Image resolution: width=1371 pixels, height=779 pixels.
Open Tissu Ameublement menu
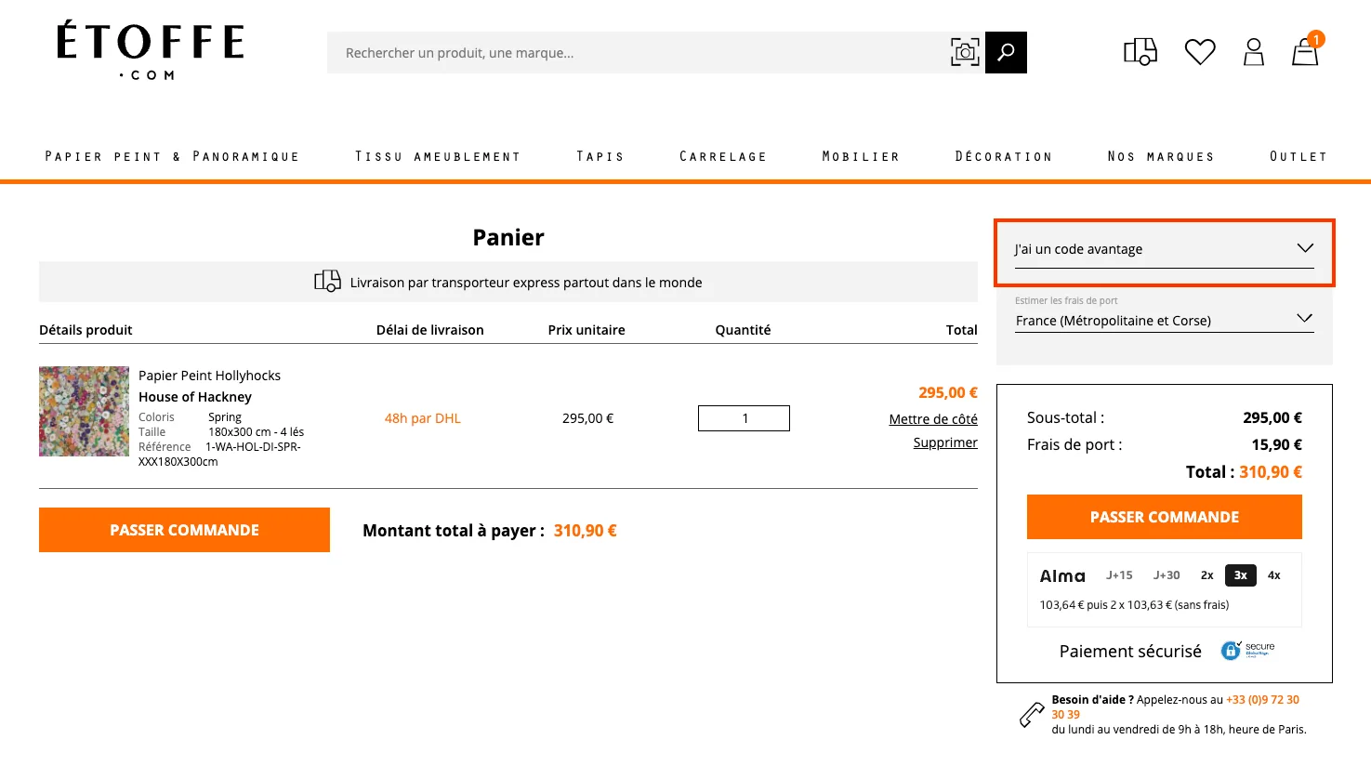pos(438,156)
